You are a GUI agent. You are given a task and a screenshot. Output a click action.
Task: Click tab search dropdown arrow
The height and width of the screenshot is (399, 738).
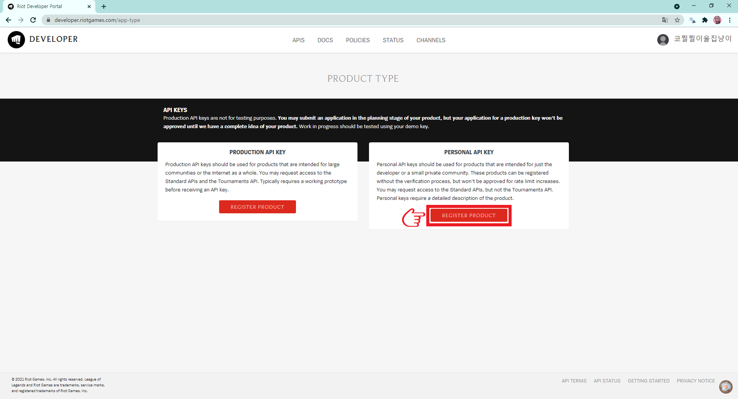point(677,7)
